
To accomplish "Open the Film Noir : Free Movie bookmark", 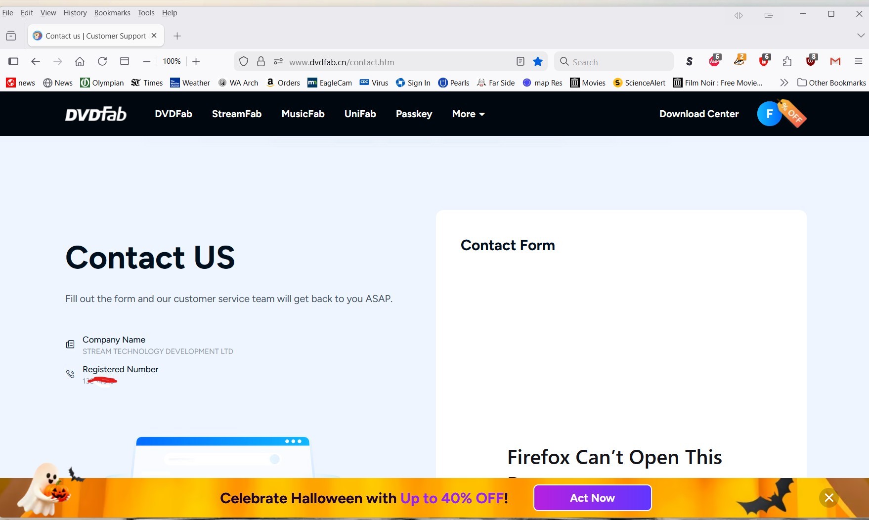I will [x=718, y=83].
